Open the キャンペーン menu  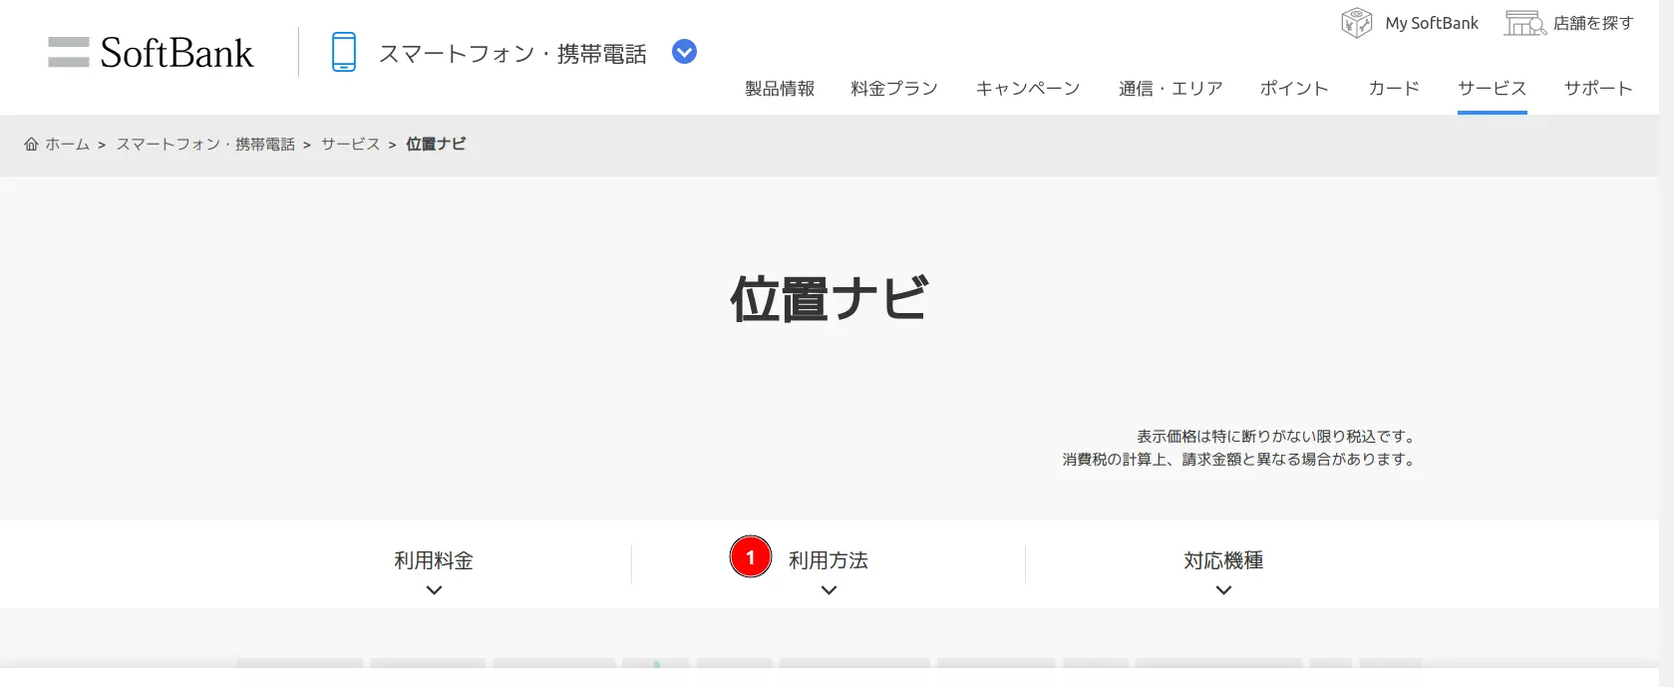(x=1028, y=89)
